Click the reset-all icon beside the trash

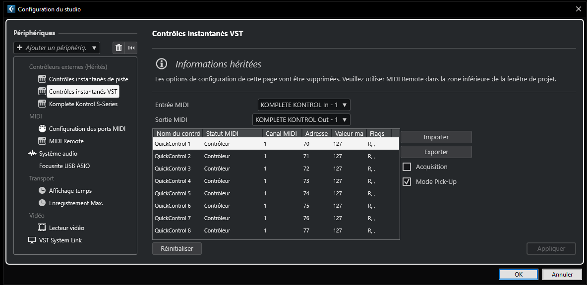pos(131,48)
